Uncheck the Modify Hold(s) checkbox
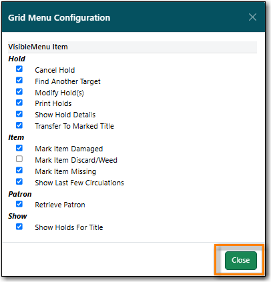271x282 pixels. pyautogui.click(x=19, y=91)
